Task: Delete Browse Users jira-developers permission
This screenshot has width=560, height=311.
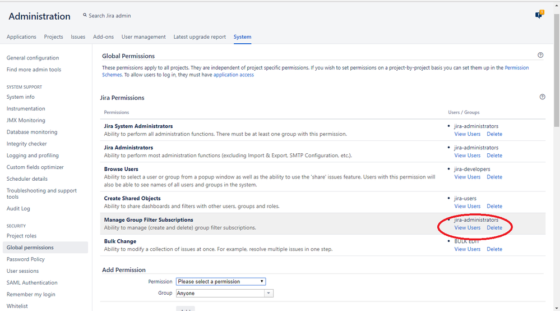Action: pos(494,177)
